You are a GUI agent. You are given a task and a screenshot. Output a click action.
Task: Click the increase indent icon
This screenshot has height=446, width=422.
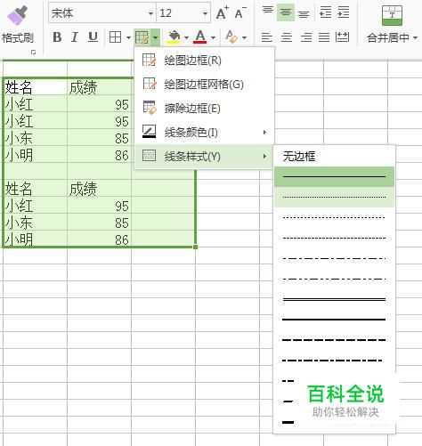point(344,12)
